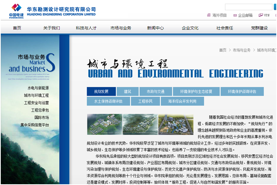Open 集中采购信息平台 sidebar link
Screen dimensions: 277x185
click(35, 125)
